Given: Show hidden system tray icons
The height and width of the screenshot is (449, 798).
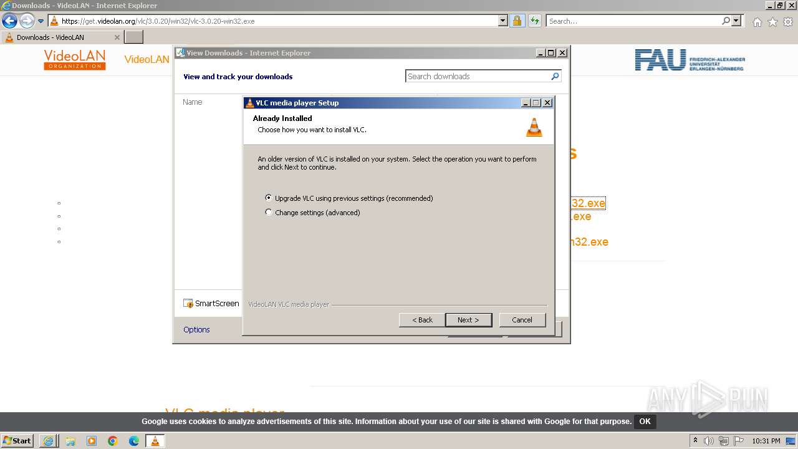Looking at the screenshot, I should tap(695, 441).
